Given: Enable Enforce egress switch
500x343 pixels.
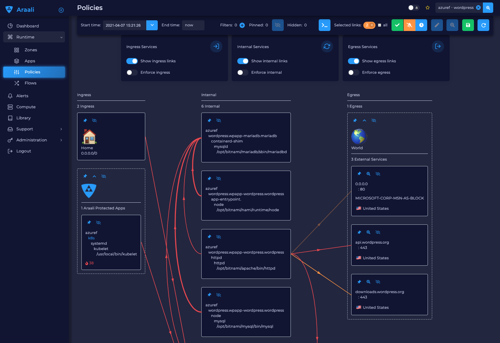Looking at the screenshot, I should click(354, 72).
